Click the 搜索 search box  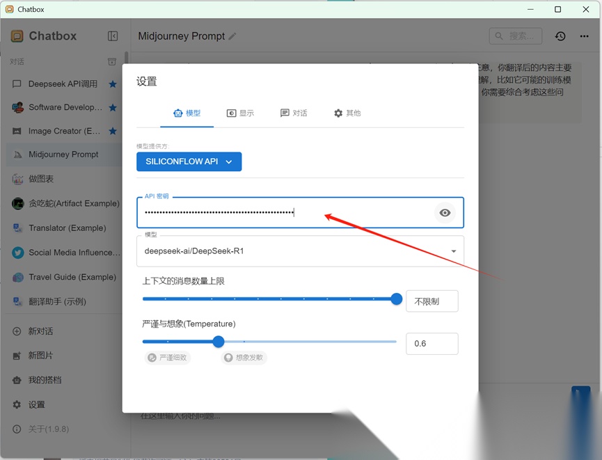(x=516, y=36)
